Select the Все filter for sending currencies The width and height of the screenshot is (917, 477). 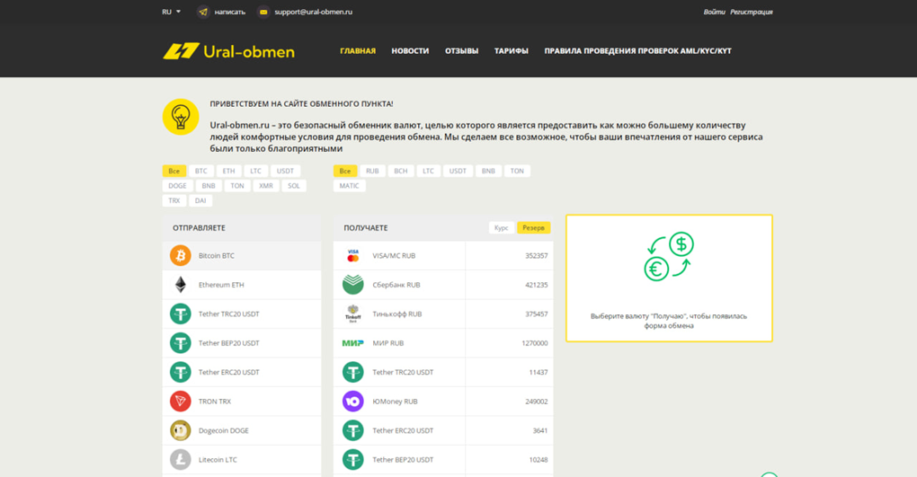(x=174, y=171)
